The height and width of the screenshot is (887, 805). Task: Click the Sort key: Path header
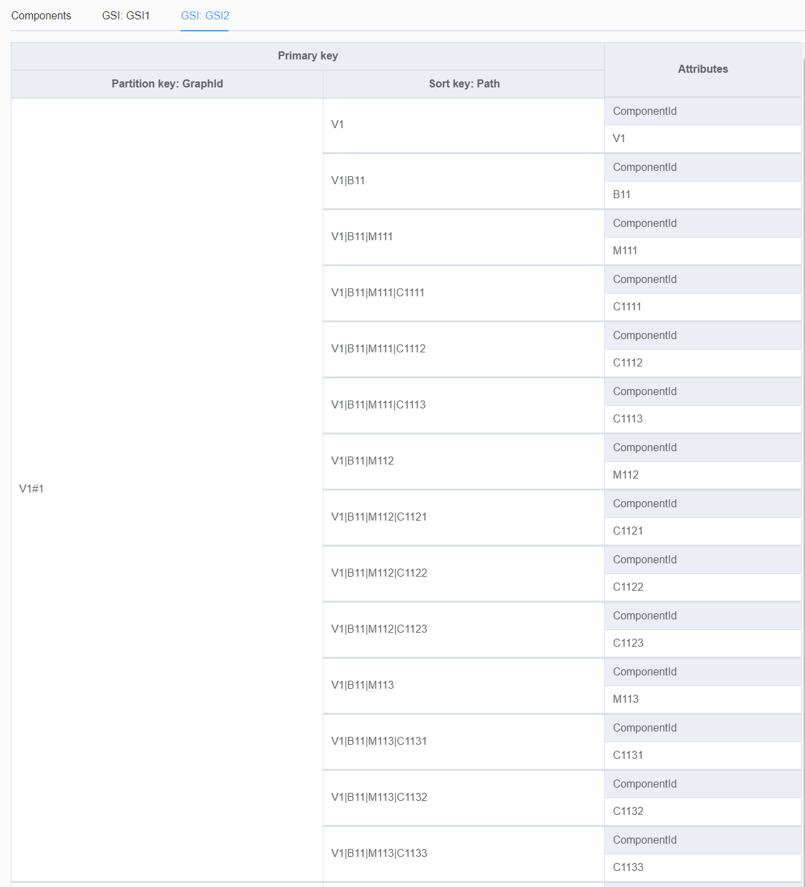point(464,84)
